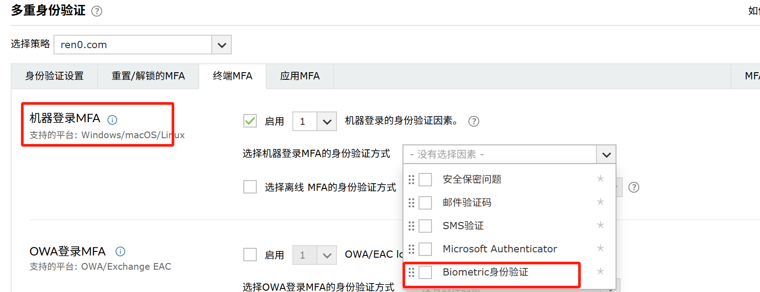
Task: Open the 选择策略 ren0.com dropdown
Action: point(222,45)
